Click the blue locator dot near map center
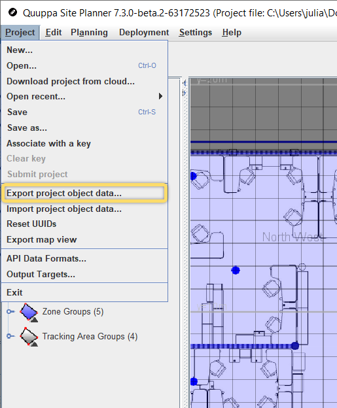Screen dimensions: 337x408 236,270
